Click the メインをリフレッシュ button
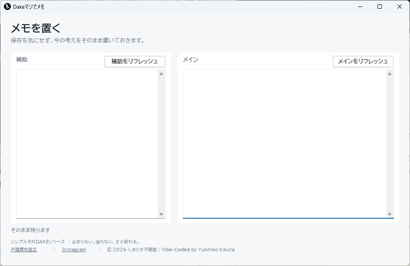Image resolution: width=410 pixels, height=266 pixels. click(363, 62)
